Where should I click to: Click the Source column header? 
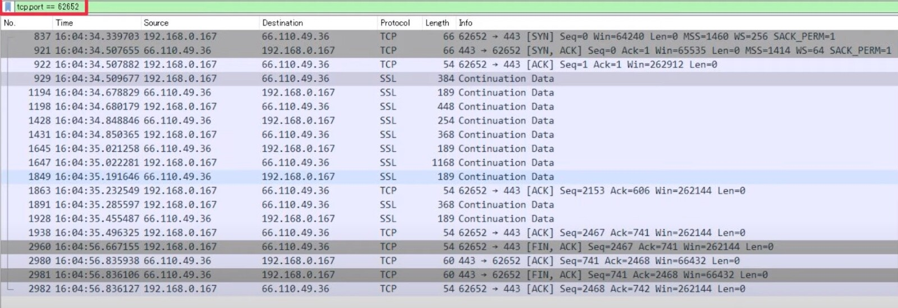(x=156, y=23)
